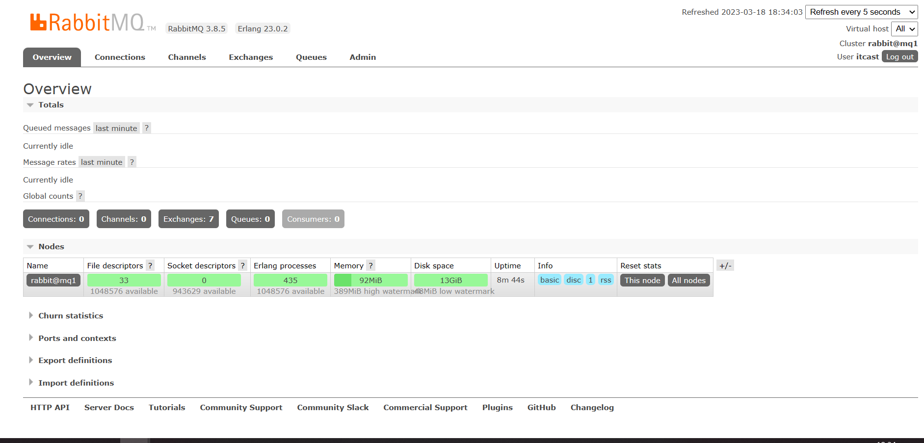924x443 pixels.
Task: Click the Refreshed 2023-03-18 timestamp text
Action: pos(742,12)
